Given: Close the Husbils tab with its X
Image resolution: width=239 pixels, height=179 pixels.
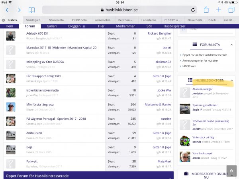Looking at the screenshot, I should (3, 20).
